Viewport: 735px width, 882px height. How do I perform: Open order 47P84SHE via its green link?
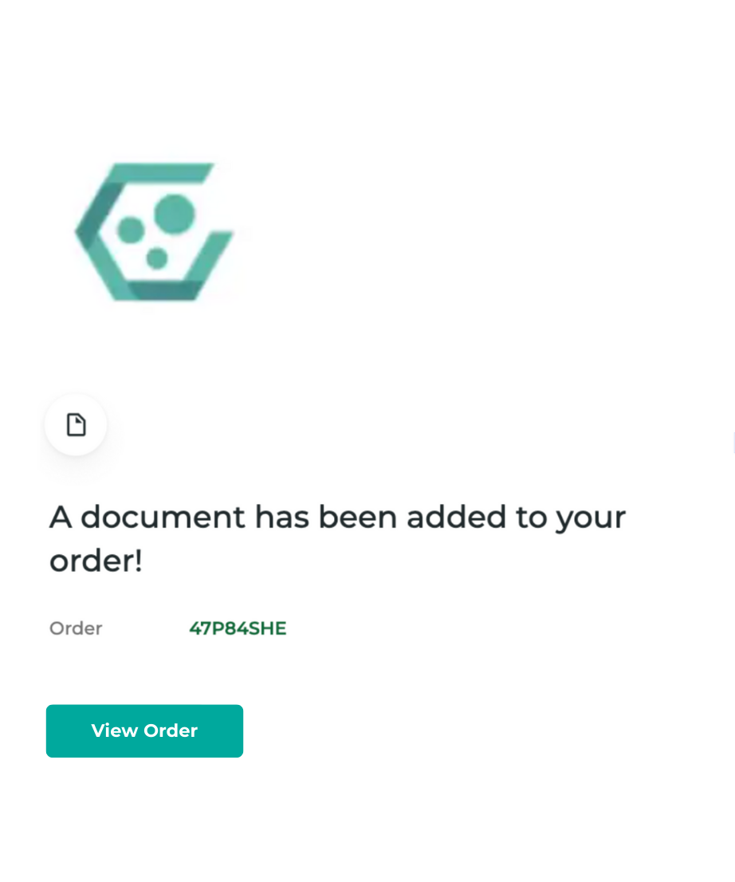238,628
